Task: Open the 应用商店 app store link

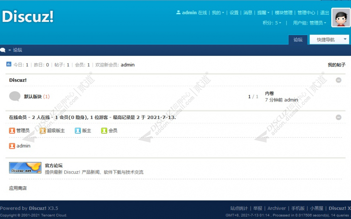Action: 18,188
